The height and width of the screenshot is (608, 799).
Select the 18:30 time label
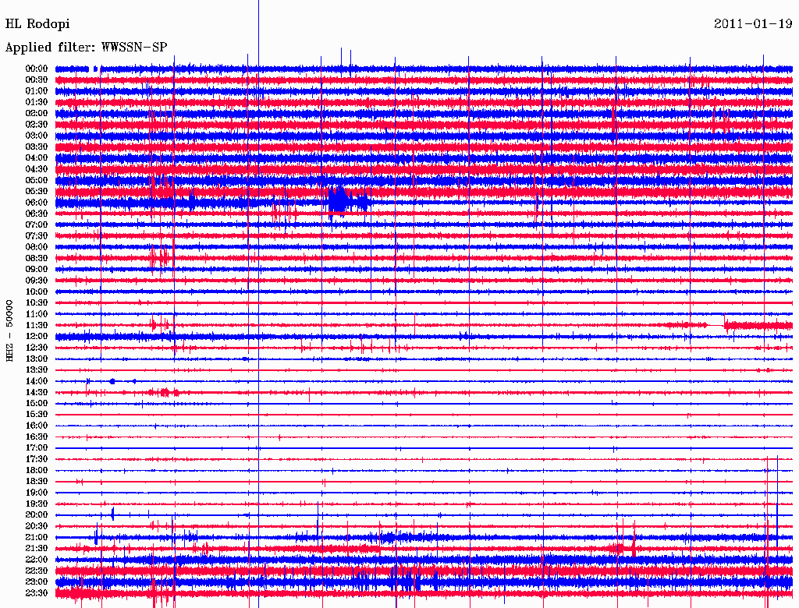point(37,481)
